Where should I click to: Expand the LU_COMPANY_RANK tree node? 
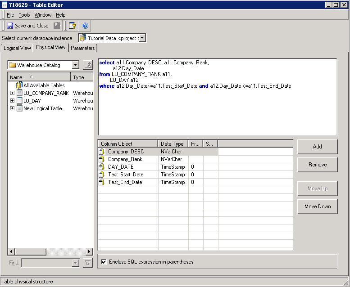tap(12, 93)
